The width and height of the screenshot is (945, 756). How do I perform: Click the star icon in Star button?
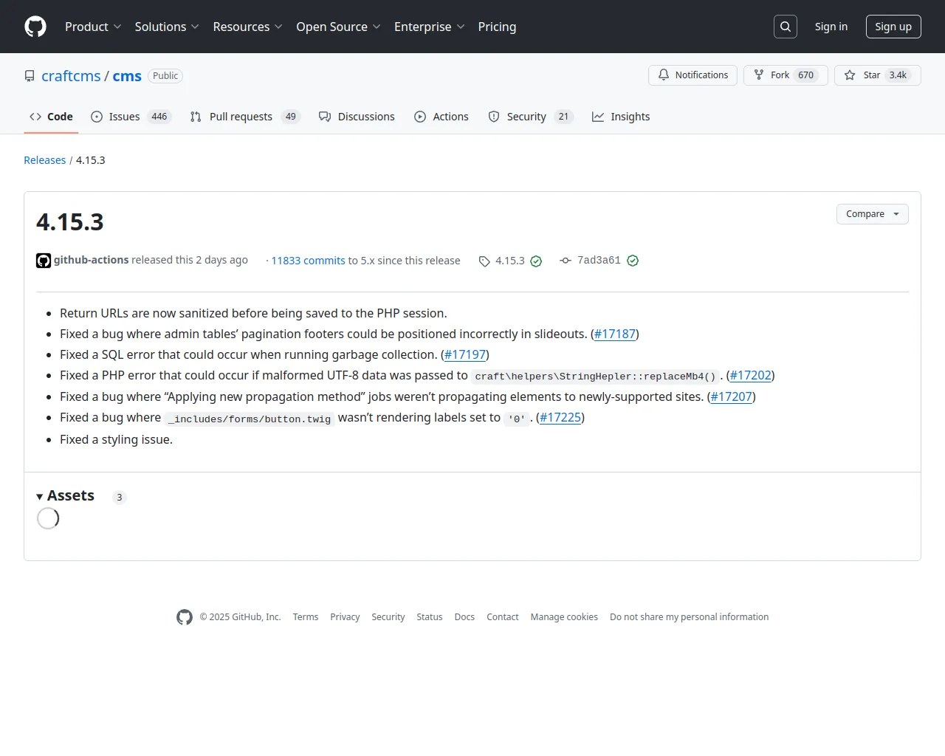point(850,75)
